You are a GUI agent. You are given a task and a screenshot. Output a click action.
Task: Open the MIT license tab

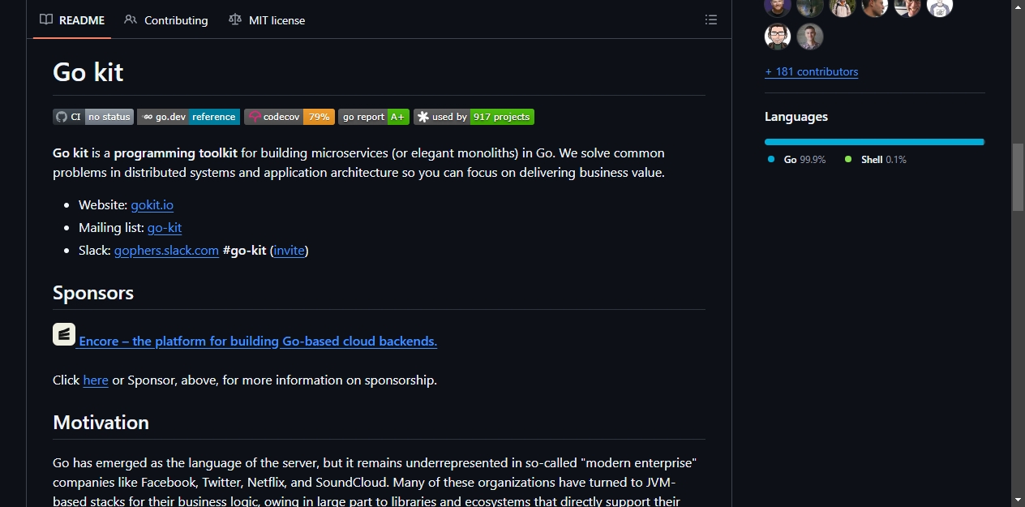coord(267,19)
